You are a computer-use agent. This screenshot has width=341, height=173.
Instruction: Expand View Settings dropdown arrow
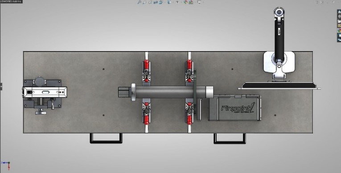203,2
